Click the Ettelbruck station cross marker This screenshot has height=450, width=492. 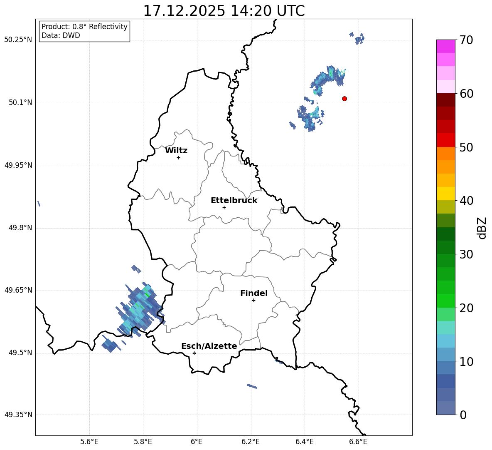point(224,207)
